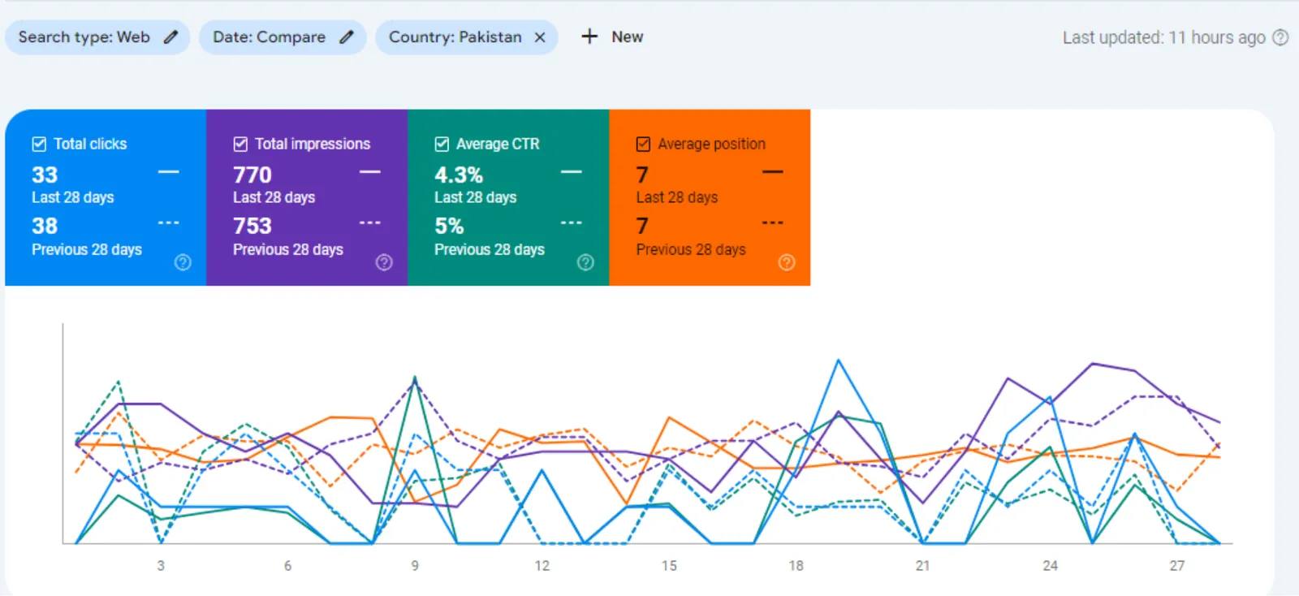Click the Last updated: 11 hours ago text

pos(1163,37)
